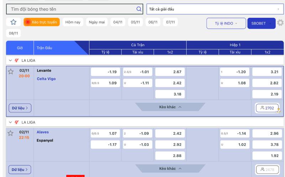Click the second La Liga league logo
The height and width of the screenshot is (177, 285).
[17, 122]
